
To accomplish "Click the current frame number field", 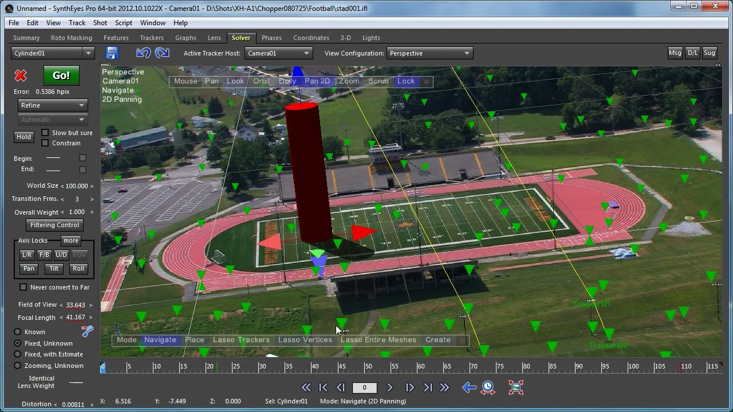I will 364,387.
